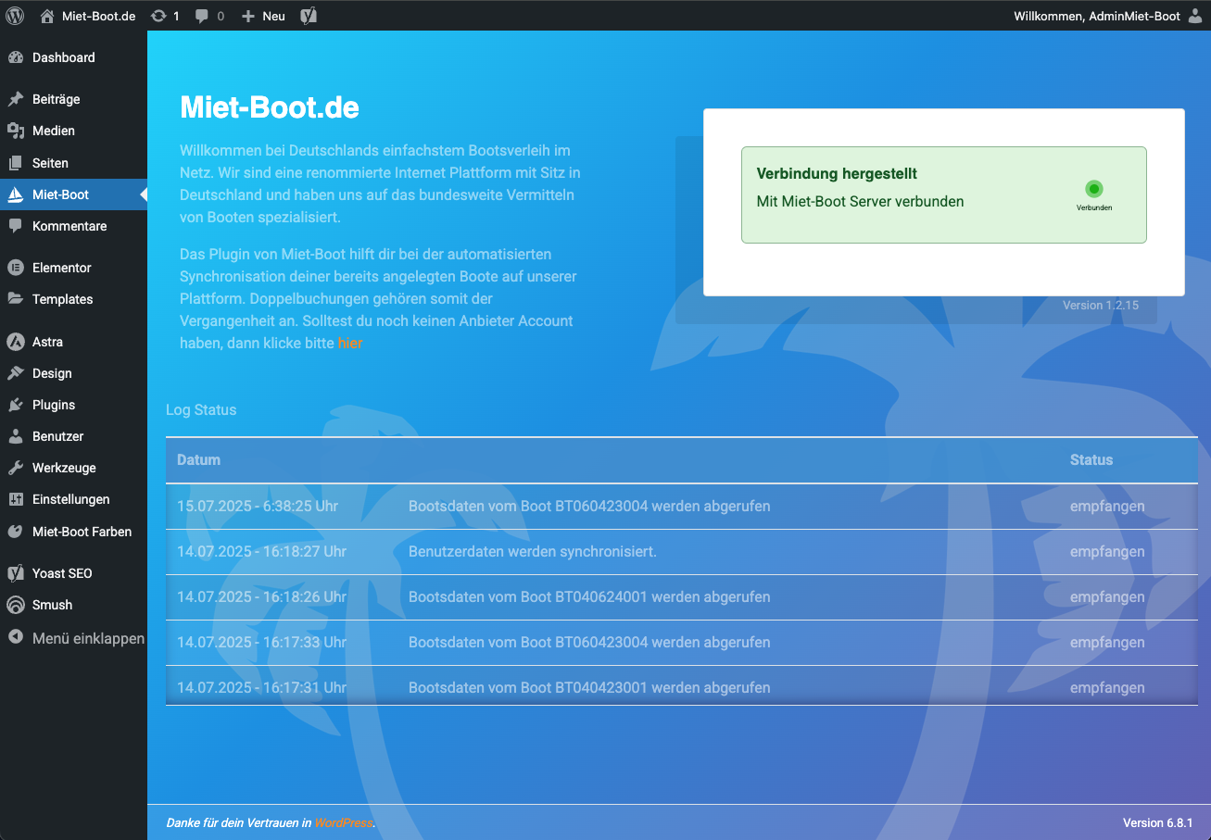This screenshot has width=1211, height=840.
Task: Follow the WordPress link in footer
Action: pyautogui.click(x=343, y=822)
